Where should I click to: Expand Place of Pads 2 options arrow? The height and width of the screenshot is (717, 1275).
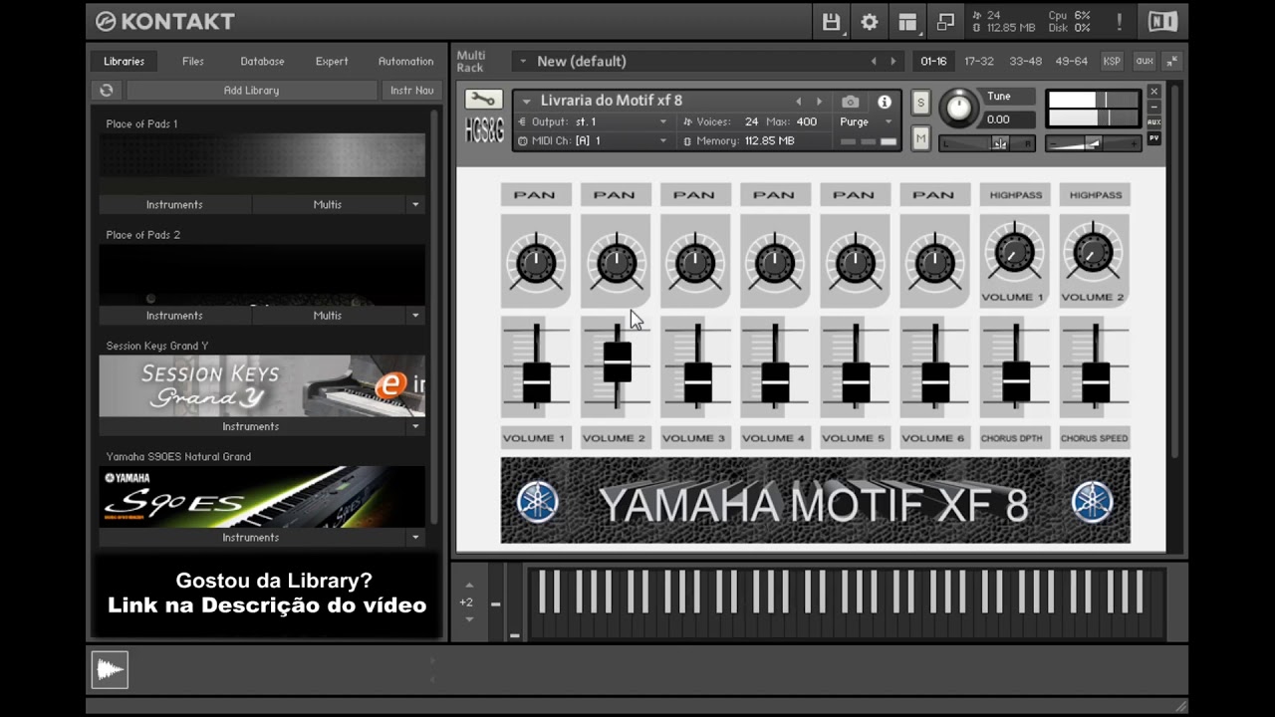(415, 315)
